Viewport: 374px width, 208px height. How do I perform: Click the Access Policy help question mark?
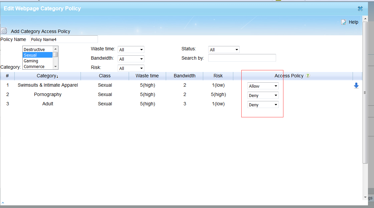click(x=308, y=75)
